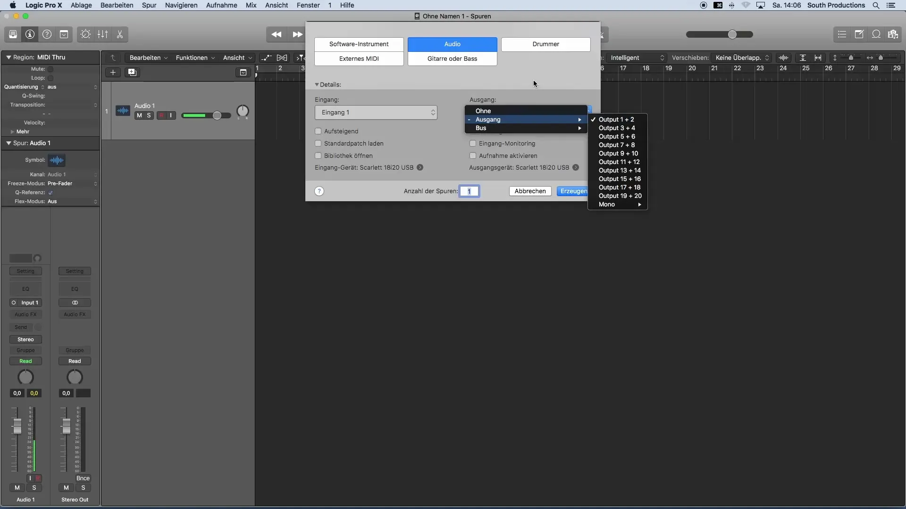
Task: Click horizontal auto zoom icon
Action: tap(818, 57)
